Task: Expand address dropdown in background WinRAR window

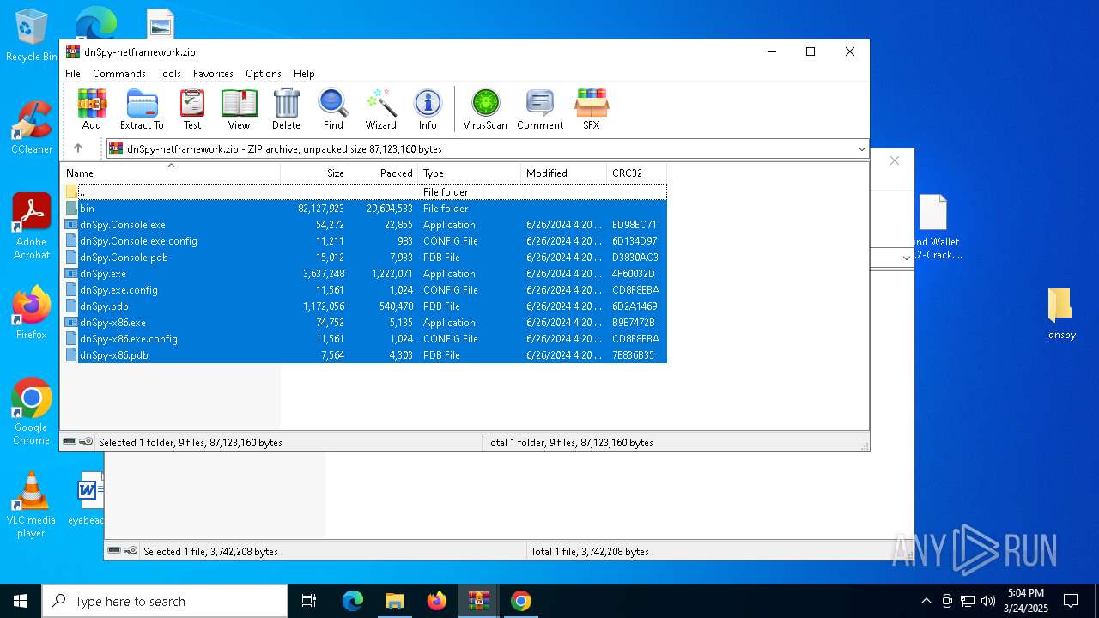Action: coord(906,257)
